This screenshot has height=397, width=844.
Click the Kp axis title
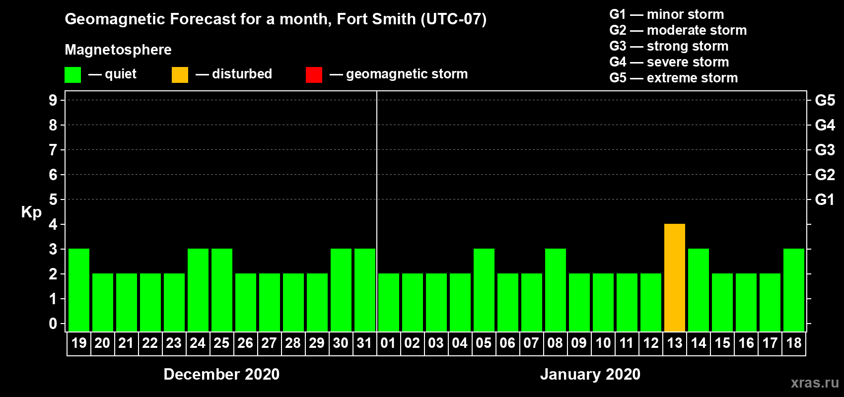(31, 212)
